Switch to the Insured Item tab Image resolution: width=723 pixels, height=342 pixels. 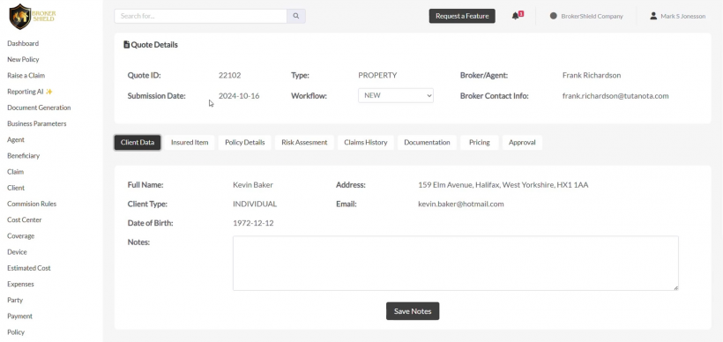pos(190,143)
